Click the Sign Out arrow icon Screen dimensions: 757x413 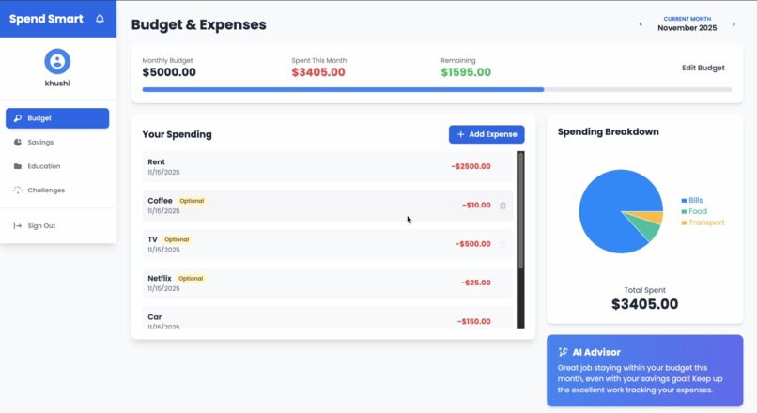18,226
